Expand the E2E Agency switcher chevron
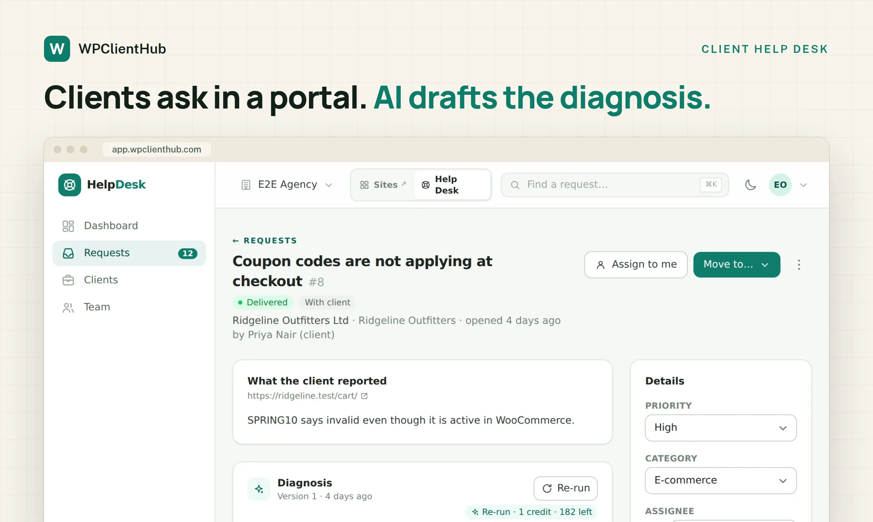Viewport: 873px width, 522px height. (x=329, y=185)
